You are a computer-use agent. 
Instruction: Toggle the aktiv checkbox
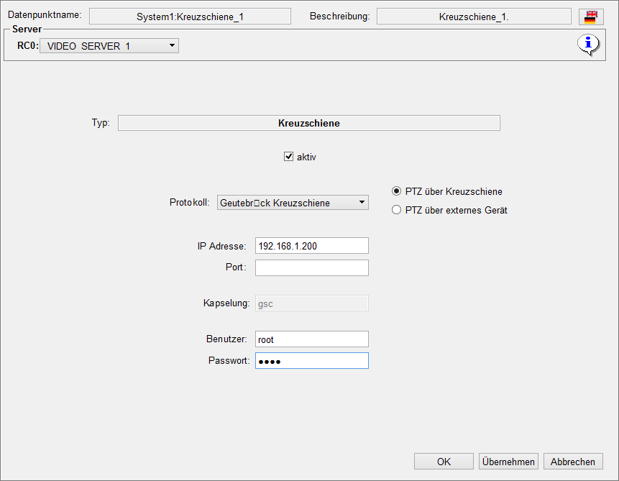(289, 157)
